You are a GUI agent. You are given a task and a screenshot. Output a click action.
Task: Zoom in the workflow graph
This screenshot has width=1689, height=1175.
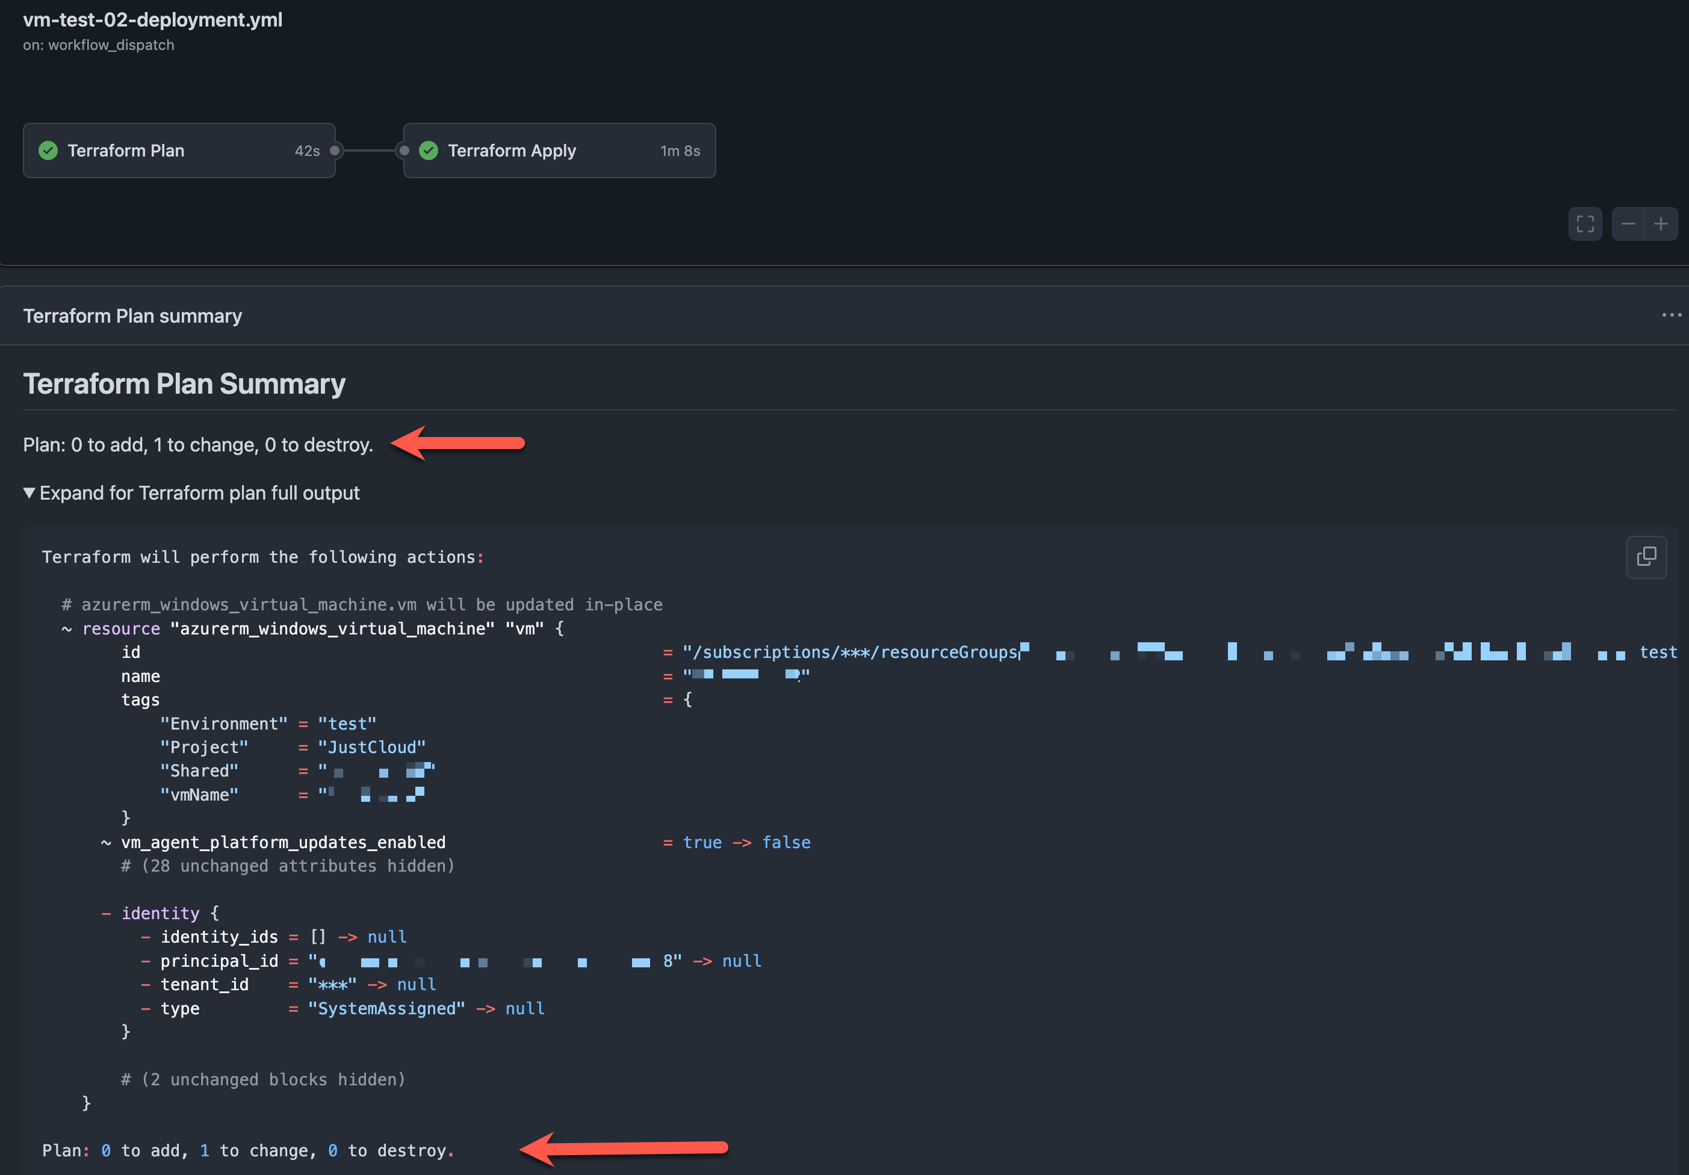[1660, 224]
